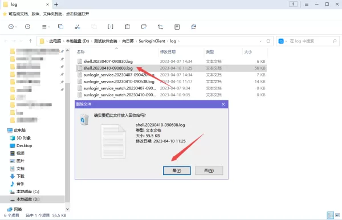Click the favorites star hint bar
This screenshot has width=342, height=220.
click(x=46, y=14)
